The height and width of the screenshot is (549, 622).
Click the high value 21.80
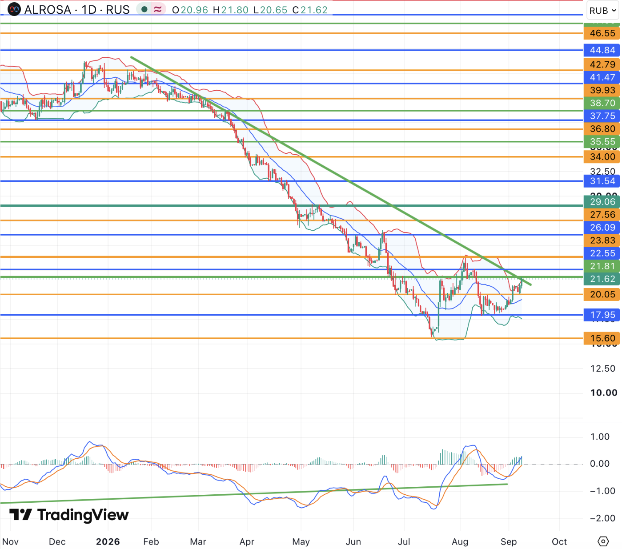tap(235, 10)
